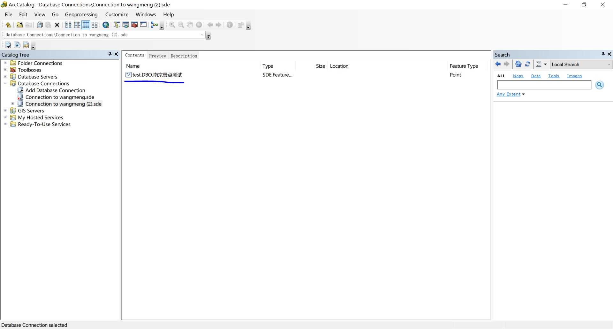Click the Search panel Home icon
613x329 pixels.
point(518,64)
